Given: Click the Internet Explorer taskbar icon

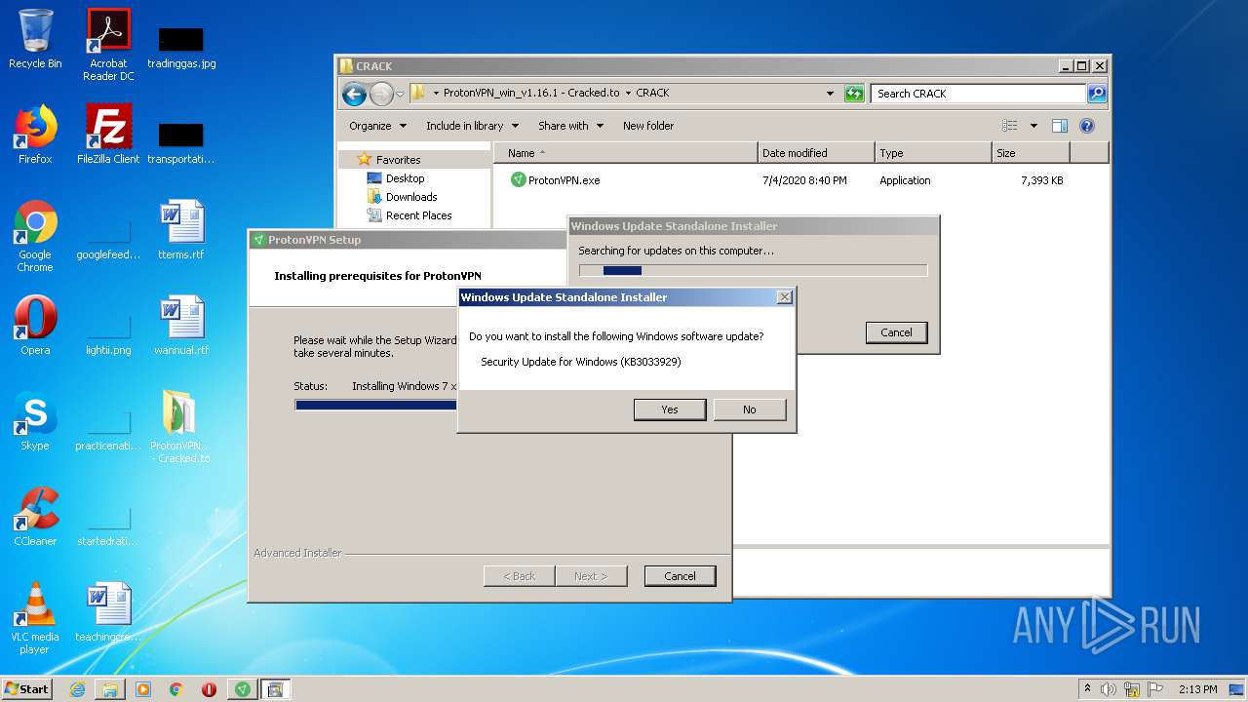Looking at the screenshot, I should pos(77,689).
